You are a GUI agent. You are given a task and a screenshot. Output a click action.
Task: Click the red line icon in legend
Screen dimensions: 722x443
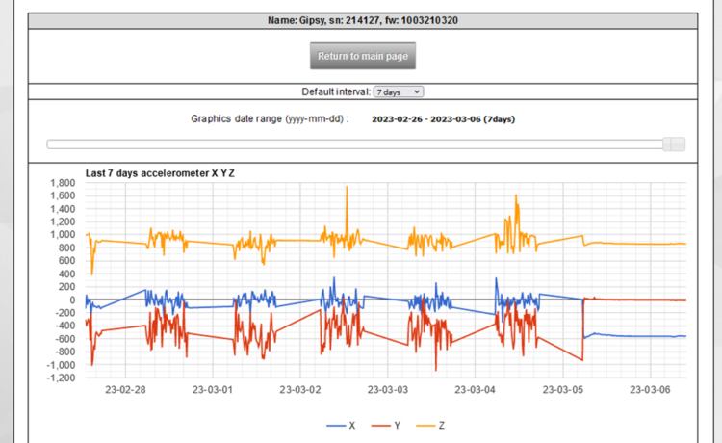pos(378,425)
